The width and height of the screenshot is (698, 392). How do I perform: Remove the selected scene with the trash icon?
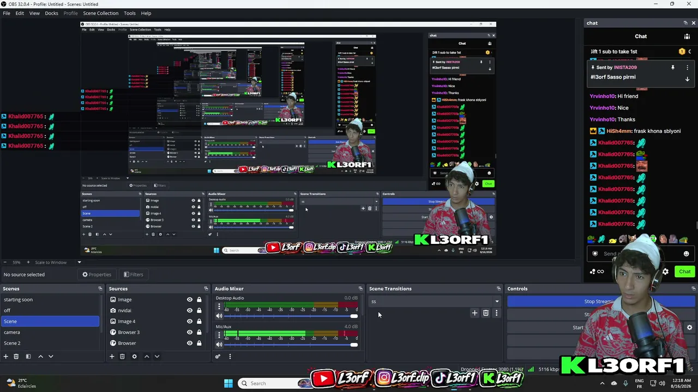(x=16, y=357)
